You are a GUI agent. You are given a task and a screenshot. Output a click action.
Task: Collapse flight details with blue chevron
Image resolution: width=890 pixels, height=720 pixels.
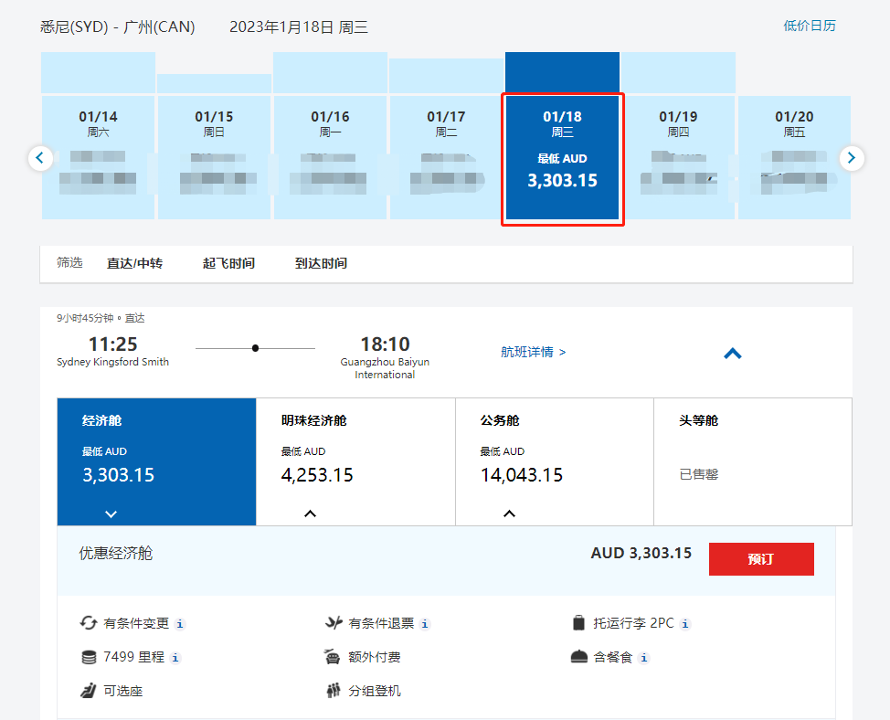[732, 354]
